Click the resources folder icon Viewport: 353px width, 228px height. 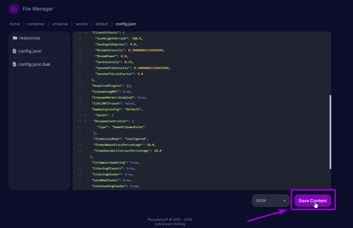click(15, 38)
